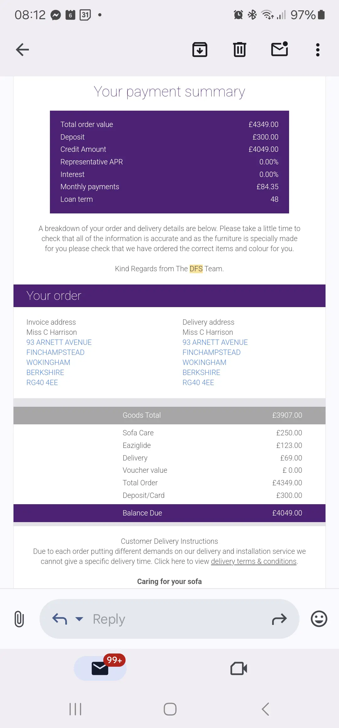This screenshot has width=339, height=728.
Task: Tap the Android home button
Action: coord(170,709)
